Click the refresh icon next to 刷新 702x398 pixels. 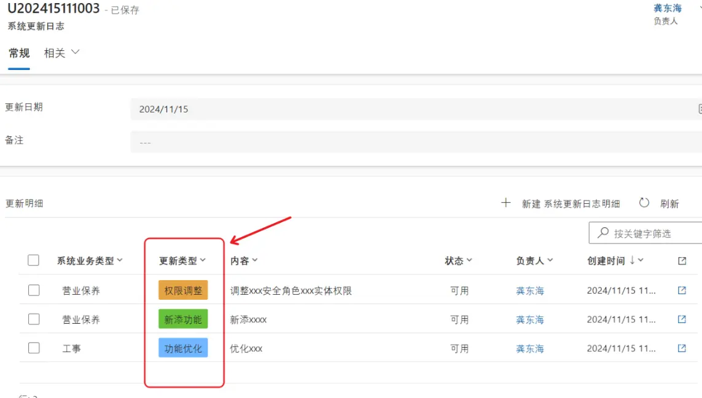(x=644, y=203)
